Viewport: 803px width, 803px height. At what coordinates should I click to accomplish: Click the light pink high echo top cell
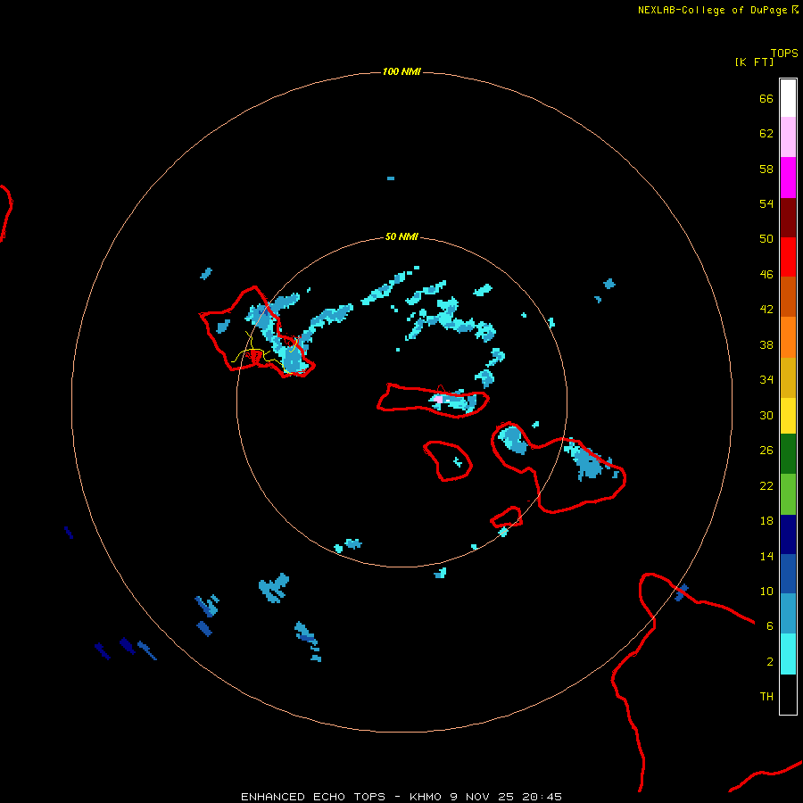[438, 399]
